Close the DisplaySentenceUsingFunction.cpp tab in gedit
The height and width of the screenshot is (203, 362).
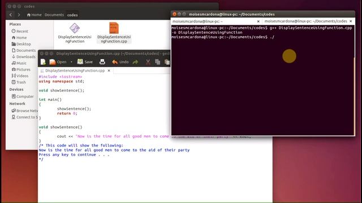point(109,70)
